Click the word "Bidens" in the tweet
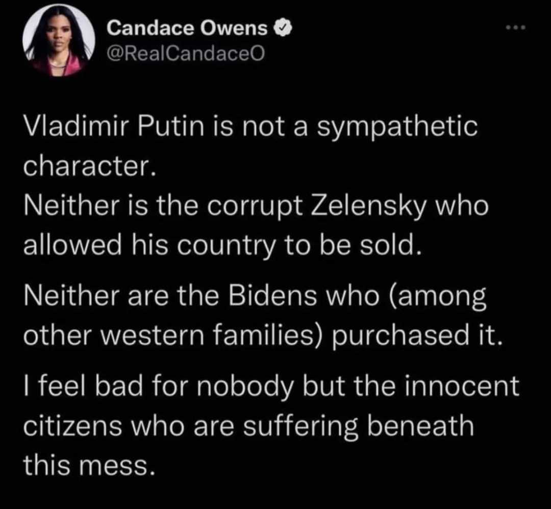551x509 pixels. pos(272,296)
